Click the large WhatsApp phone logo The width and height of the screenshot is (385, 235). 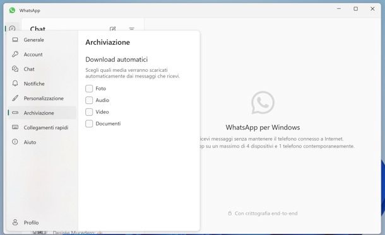coord(263,103)
